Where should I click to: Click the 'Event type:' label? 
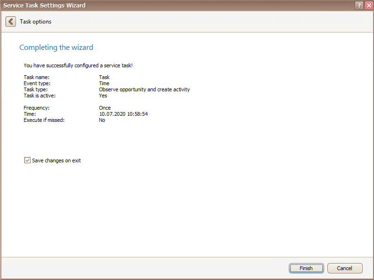click(x=37, y=83)
